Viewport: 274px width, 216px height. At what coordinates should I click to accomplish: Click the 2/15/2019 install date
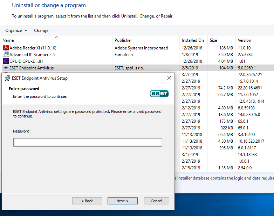[191, 168]
